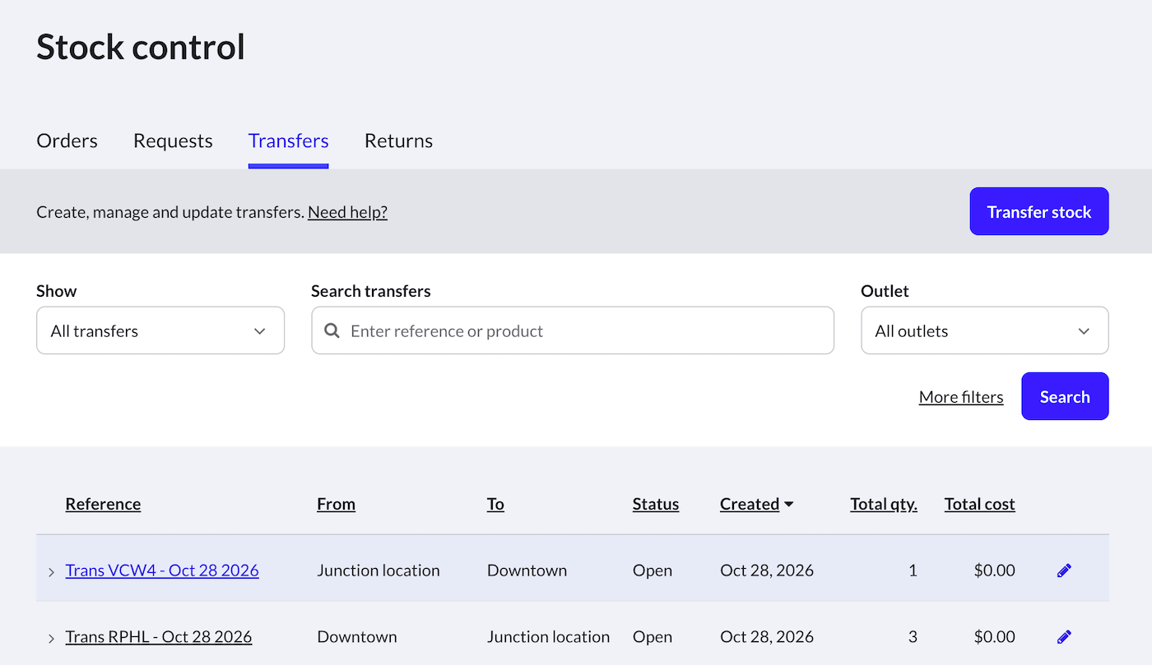Viewport: 1152px width, 665px height.
Task: Click the $0.00 cost in the VCW4 row
Action: coord(994,570)
